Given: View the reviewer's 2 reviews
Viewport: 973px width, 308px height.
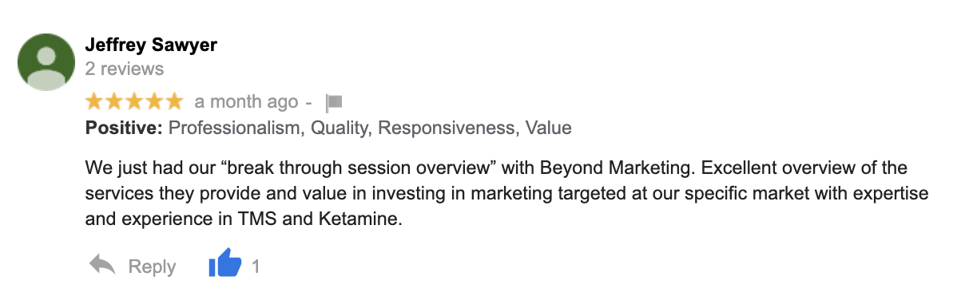Looking at the screenshot, I should (124, 69).
